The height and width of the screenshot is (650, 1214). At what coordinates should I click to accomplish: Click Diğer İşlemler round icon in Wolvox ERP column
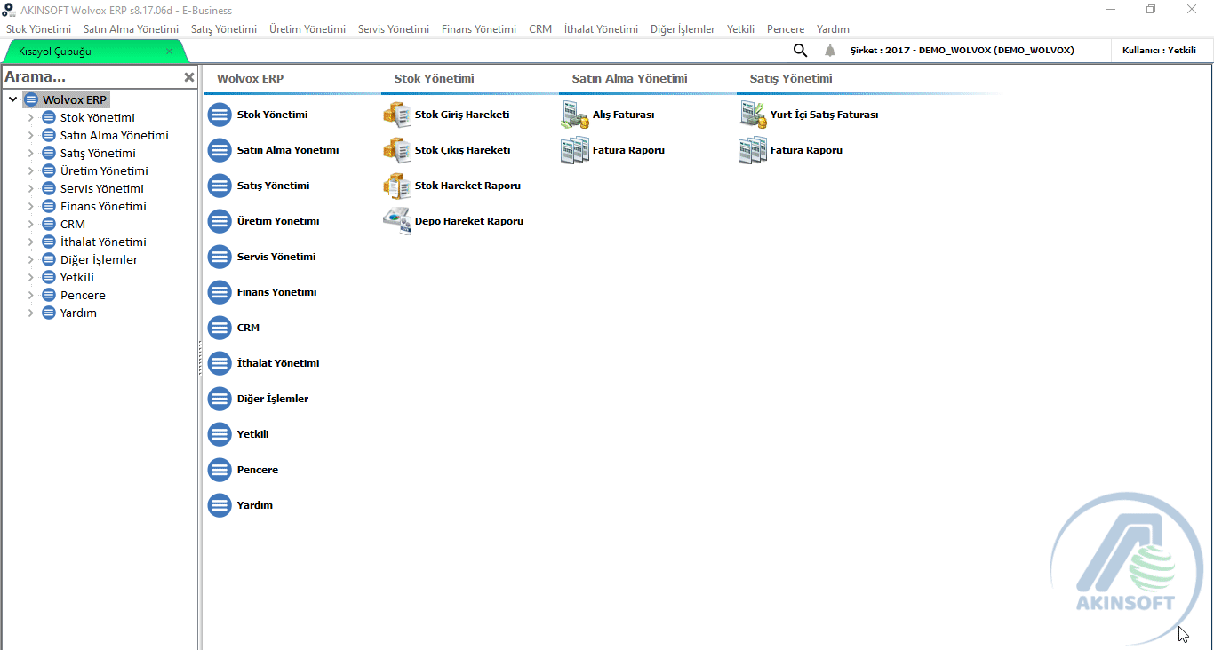pyautogui.click(x=220, y=399)
